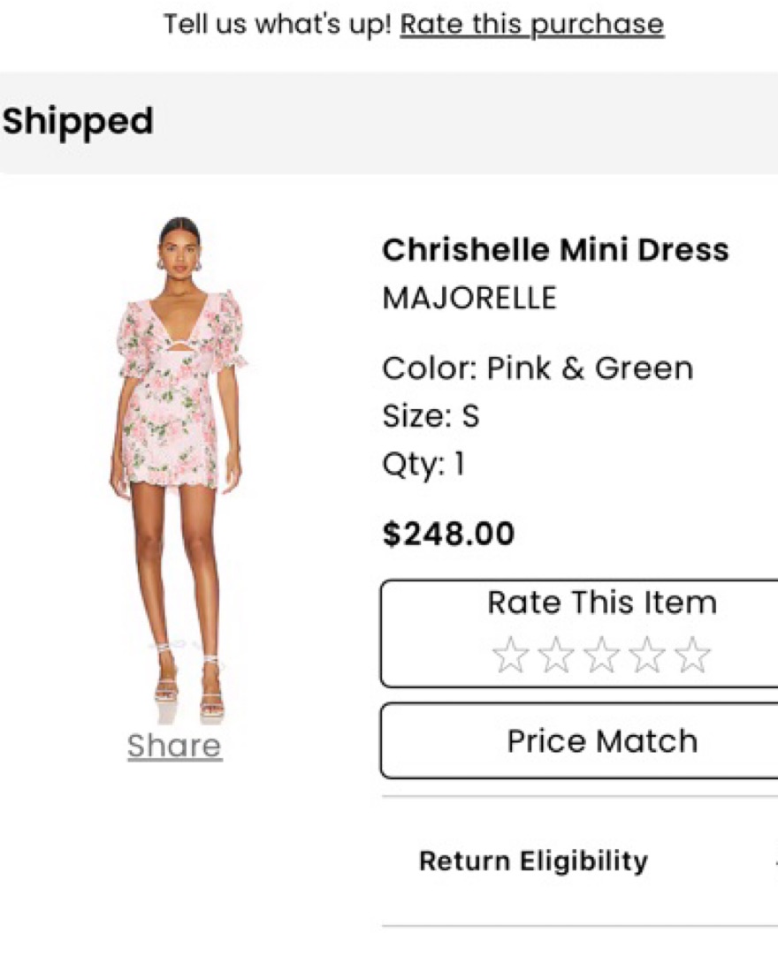The width and height of the screenshot is (778, 971).
Task: Give the item a one-star rating
Action: (510, 656)
